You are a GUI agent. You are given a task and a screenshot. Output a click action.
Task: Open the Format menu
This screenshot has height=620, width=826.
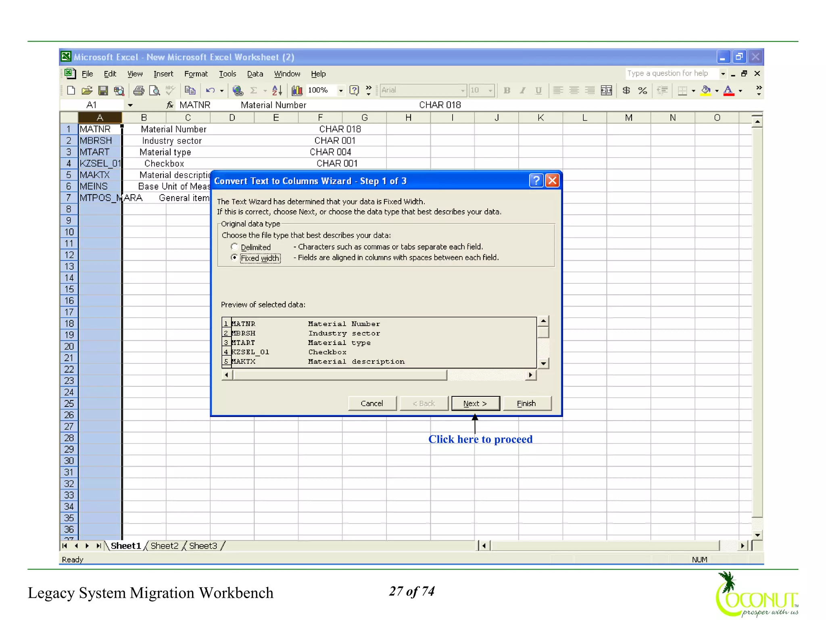196,74
